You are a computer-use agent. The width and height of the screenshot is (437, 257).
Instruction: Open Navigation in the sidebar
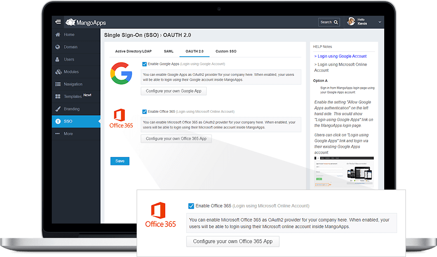tap(76, 84)
